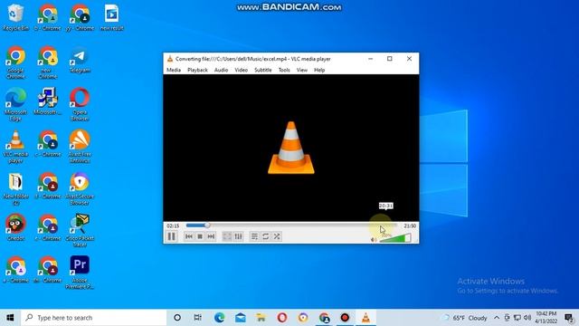Select the Avast Secure Browser shortcut
The width and height of the screenshot is (579, 326).
coord(80,188)
